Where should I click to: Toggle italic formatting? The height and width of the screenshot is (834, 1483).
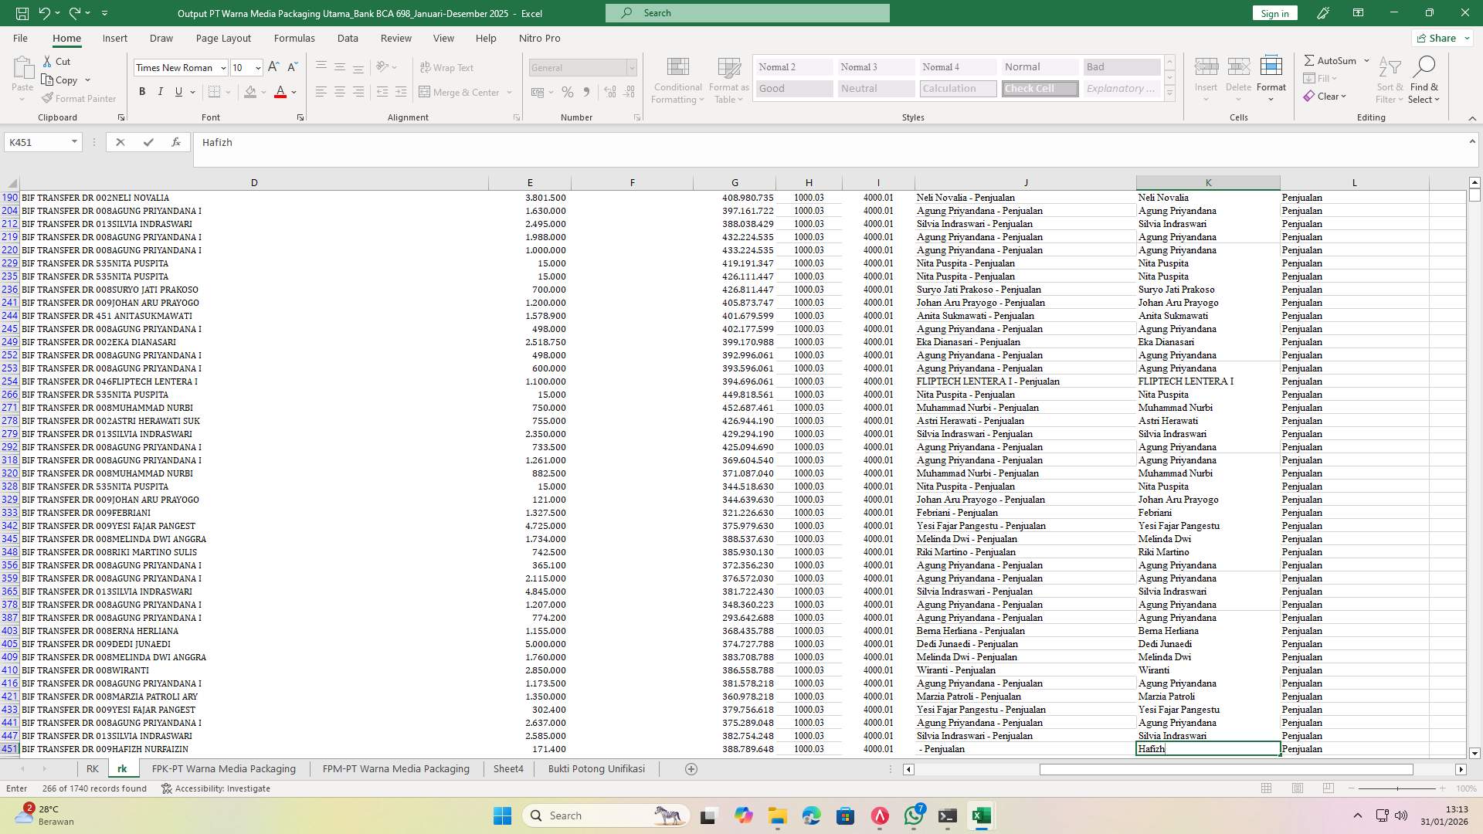(x=161, y=91)
